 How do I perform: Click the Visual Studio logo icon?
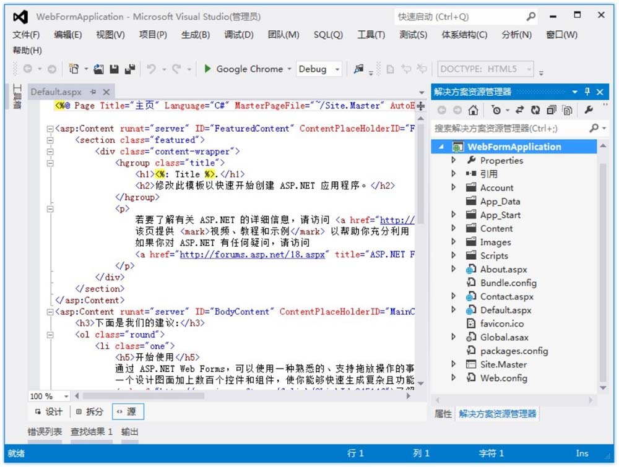20,17
